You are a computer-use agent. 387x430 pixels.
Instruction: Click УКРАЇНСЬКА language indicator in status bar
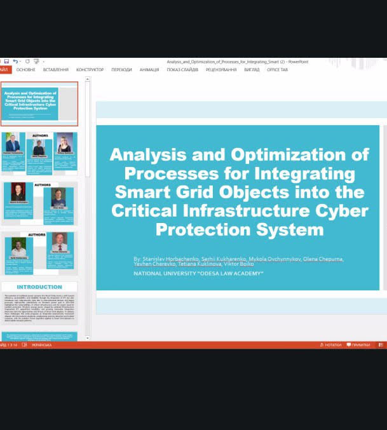41,345
